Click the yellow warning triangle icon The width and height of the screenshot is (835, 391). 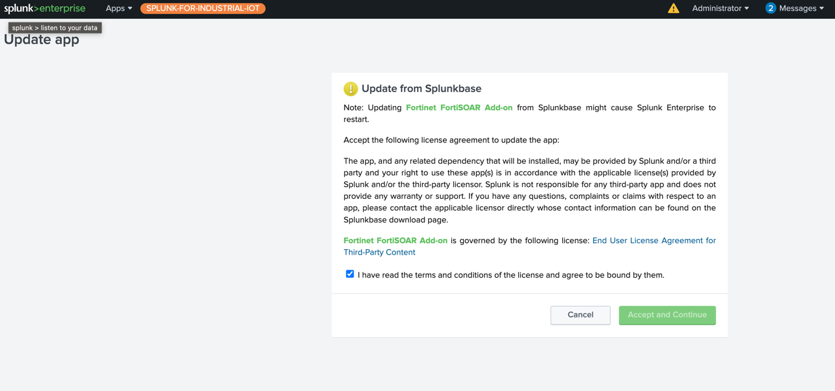click(x=673, y=8)
